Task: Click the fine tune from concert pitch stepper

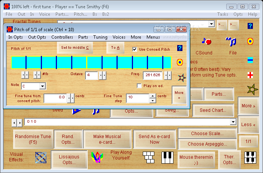Action: click(71, 98)
